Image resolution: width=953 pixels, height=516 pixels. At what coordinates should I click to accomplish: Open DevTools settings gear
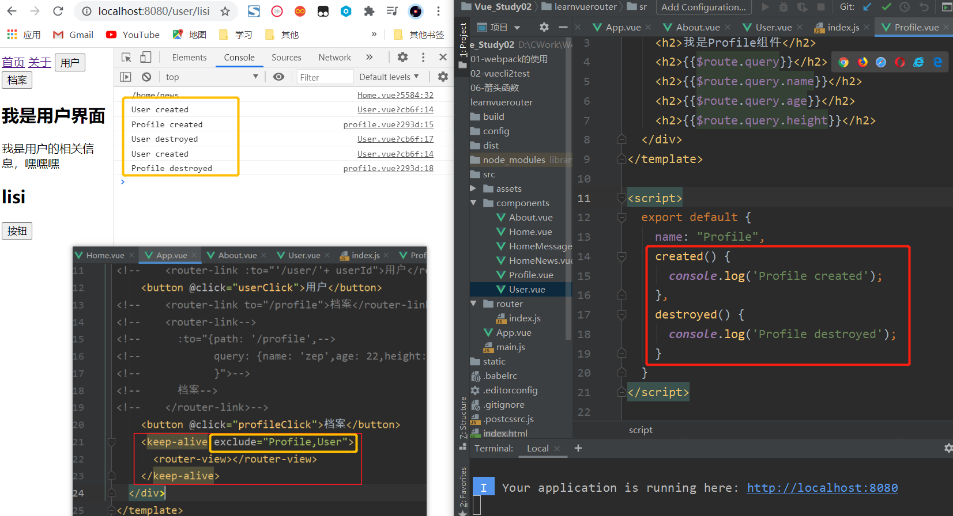pos(402,57)
